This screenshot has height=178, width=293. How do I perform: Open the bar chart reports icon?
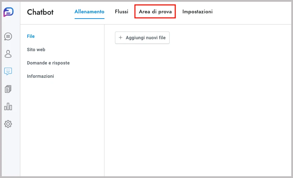tap(8, 107)
